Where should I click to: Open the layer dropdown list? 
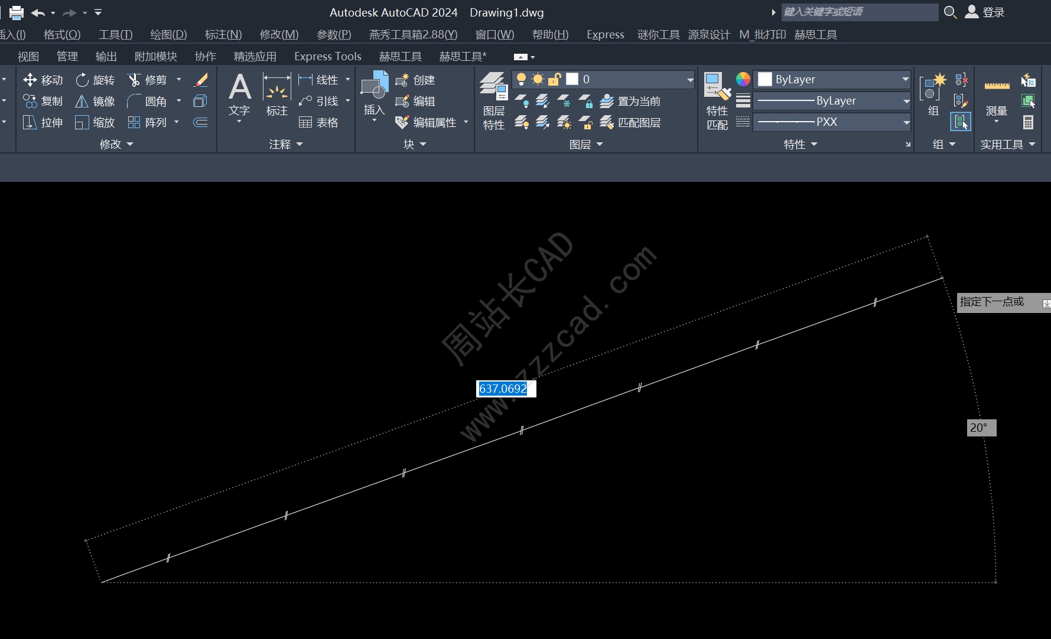(689, 79)
